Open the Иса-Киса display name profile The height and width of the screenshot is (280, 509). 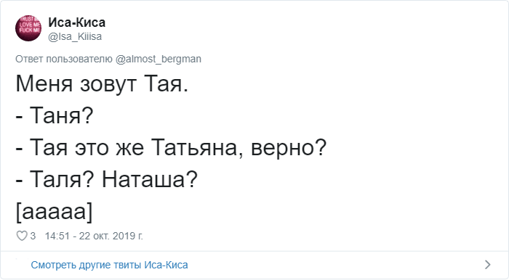(77, 22)
